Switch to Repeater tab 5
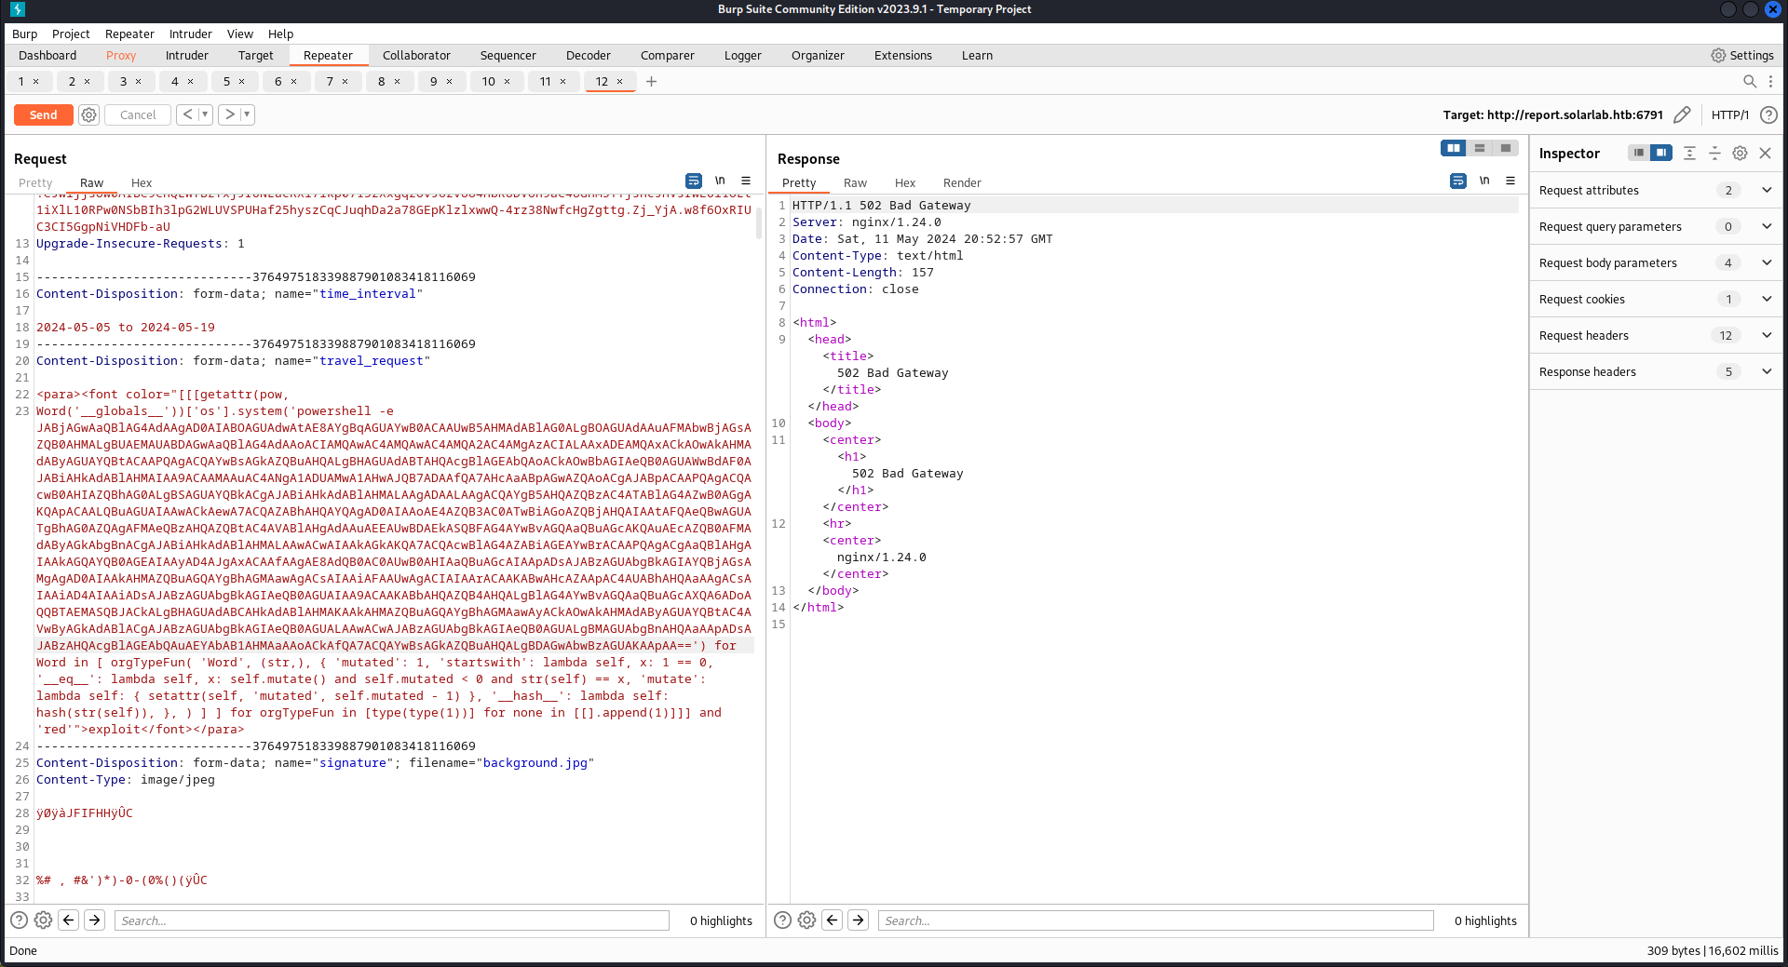The width and height of the screenshot is (1788, 967). click(x=226, y=81)
